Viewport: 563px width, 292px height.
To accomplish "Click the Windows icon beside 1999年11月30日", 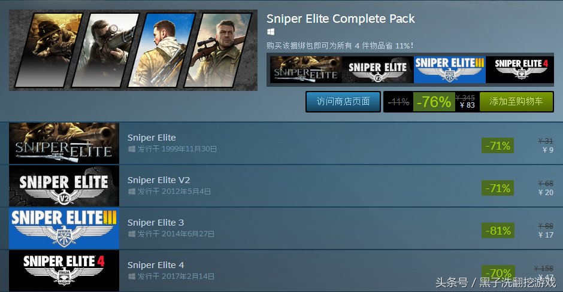I will pyautogui.click(x=132, y=149).
